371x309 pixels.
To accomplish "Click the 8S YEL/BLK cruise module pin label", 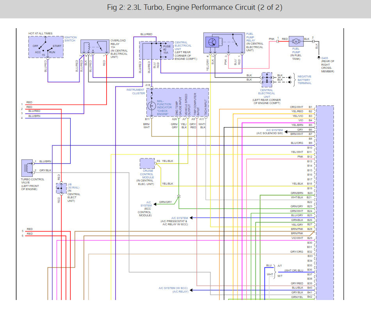I will point(165,161).
